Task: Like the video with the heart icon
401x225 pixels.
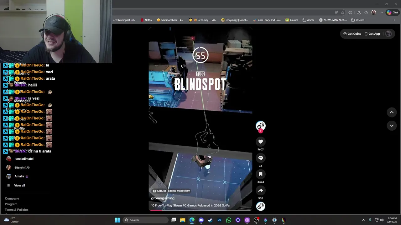Action: point(260,142)
